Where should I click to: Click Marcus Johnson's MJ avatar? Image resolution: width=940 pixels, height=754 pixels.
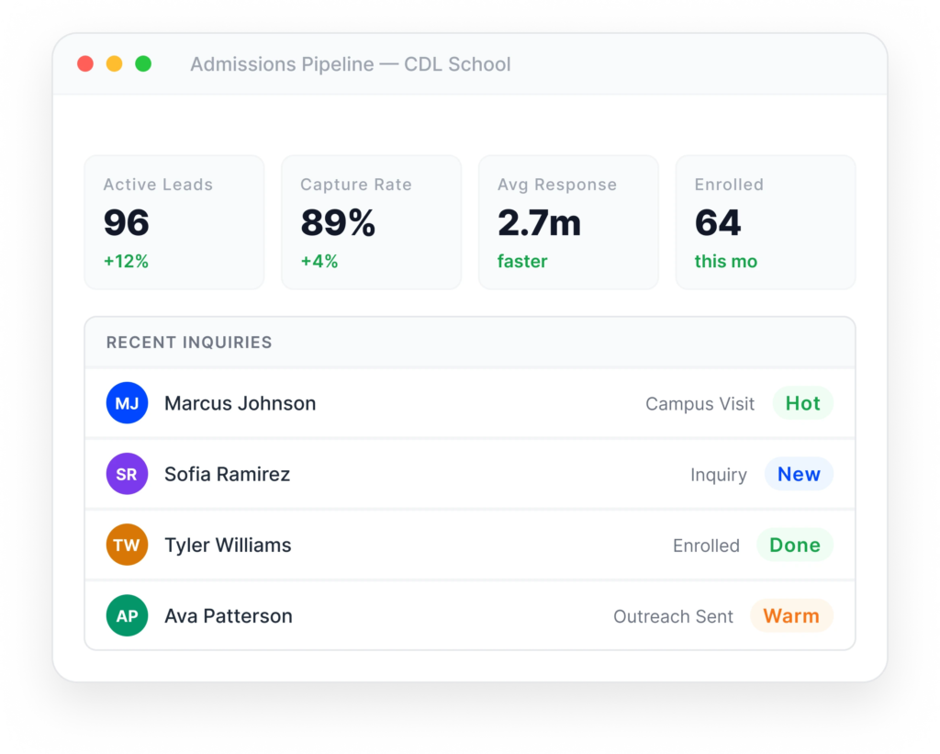127,403
